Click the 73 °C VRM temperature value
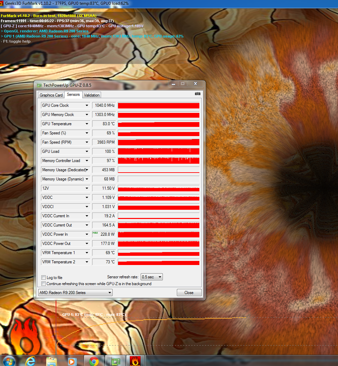 104,262
